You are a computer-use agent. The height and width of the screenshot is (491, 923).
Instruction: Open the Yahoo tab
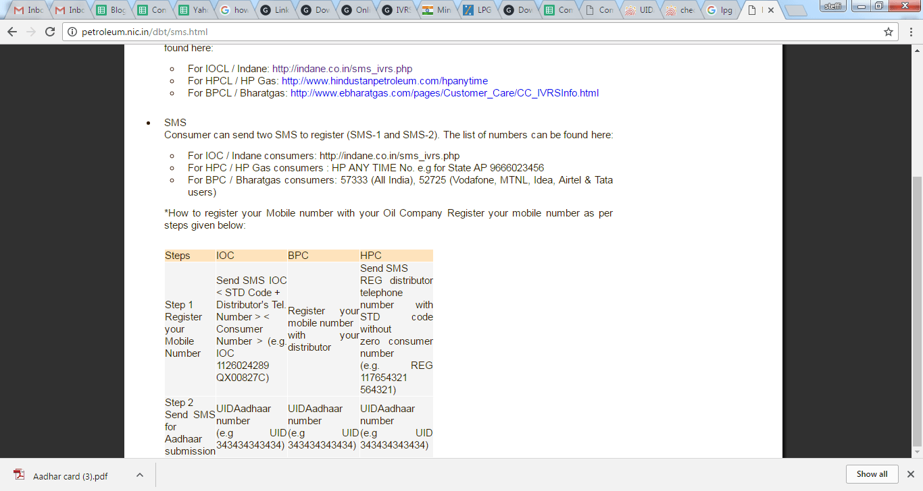click(x=193, y=10)
